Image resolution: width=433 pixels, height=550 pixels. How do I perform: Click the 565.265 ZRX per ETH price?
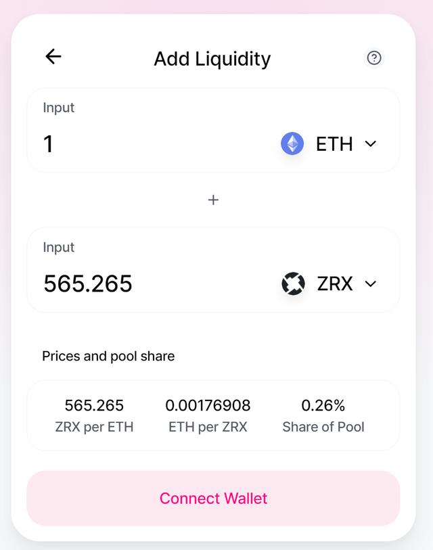tap(94, 405)
